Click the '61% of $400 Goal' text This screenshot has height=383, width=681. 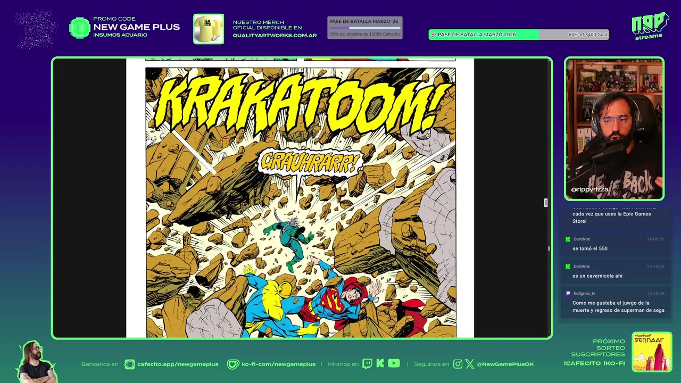pos(587,35)
